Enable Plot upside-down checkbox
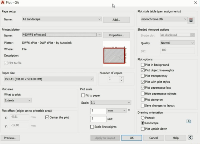 143,129
